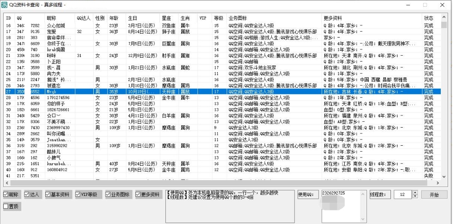Click the app icon in the title bar
Image resolution: width=453 pixels, height=224 pixels.
5,5
